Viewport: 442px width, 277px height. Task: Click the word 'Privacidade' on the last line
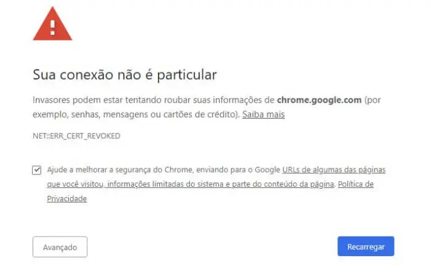click(67, 199)
